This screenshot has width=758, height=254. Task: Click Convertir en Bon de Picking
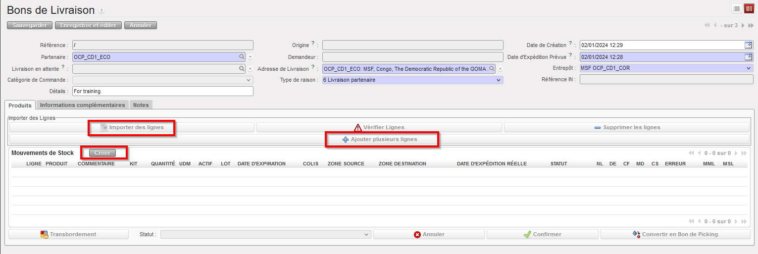(675, 234)
